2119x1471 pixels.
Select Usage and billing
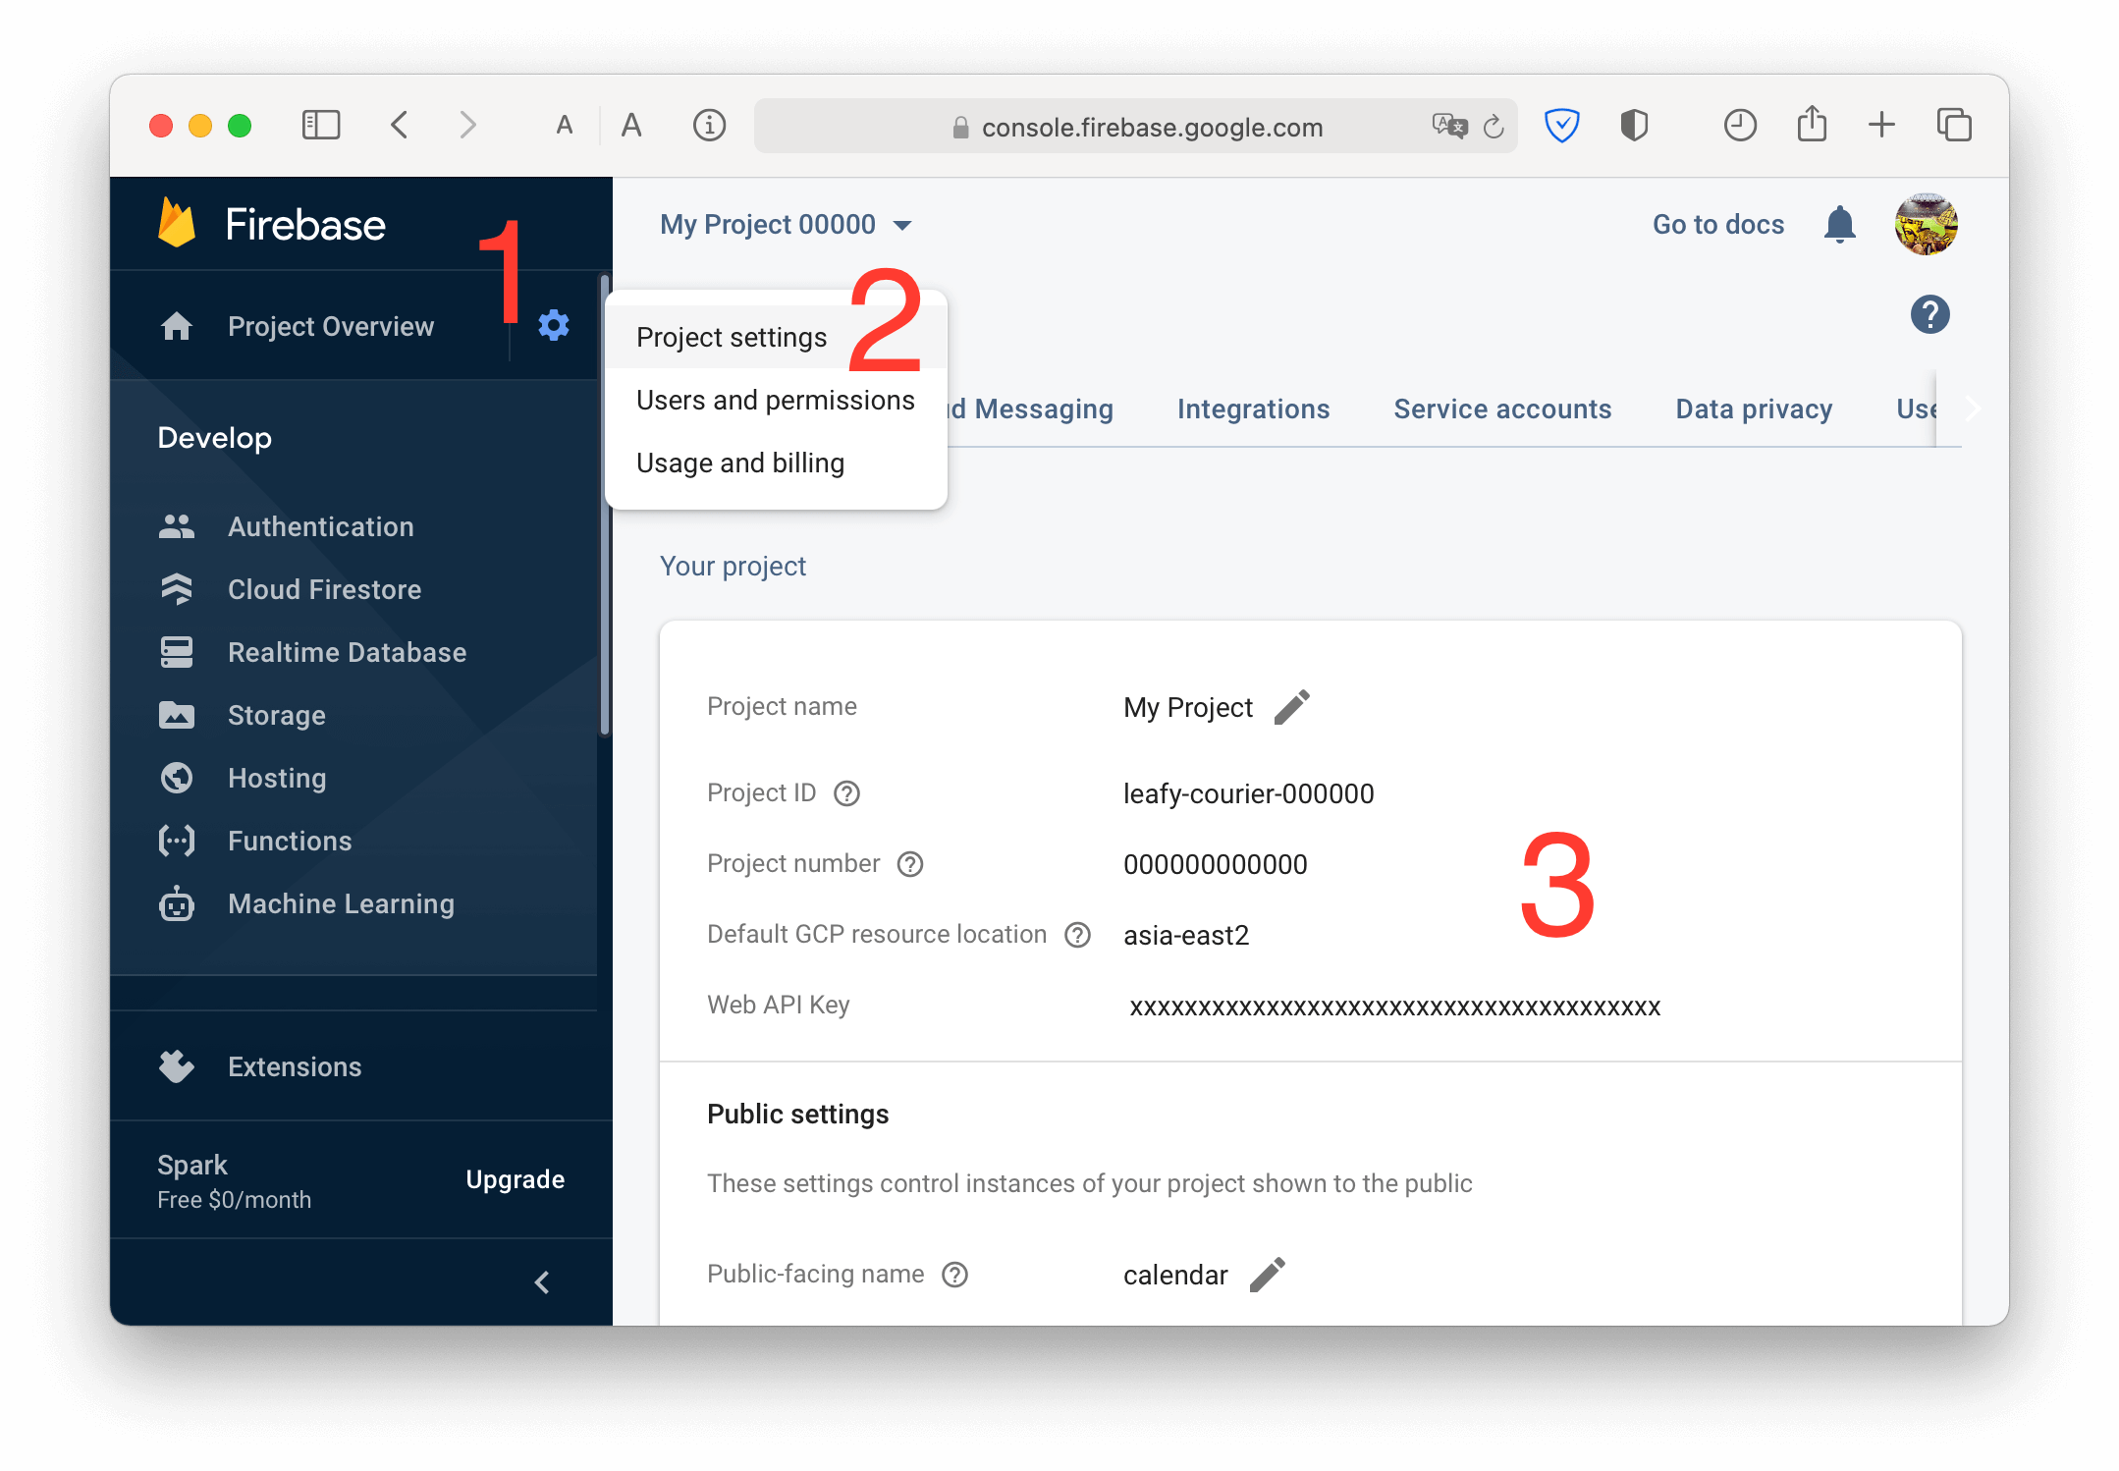point(740,463)
